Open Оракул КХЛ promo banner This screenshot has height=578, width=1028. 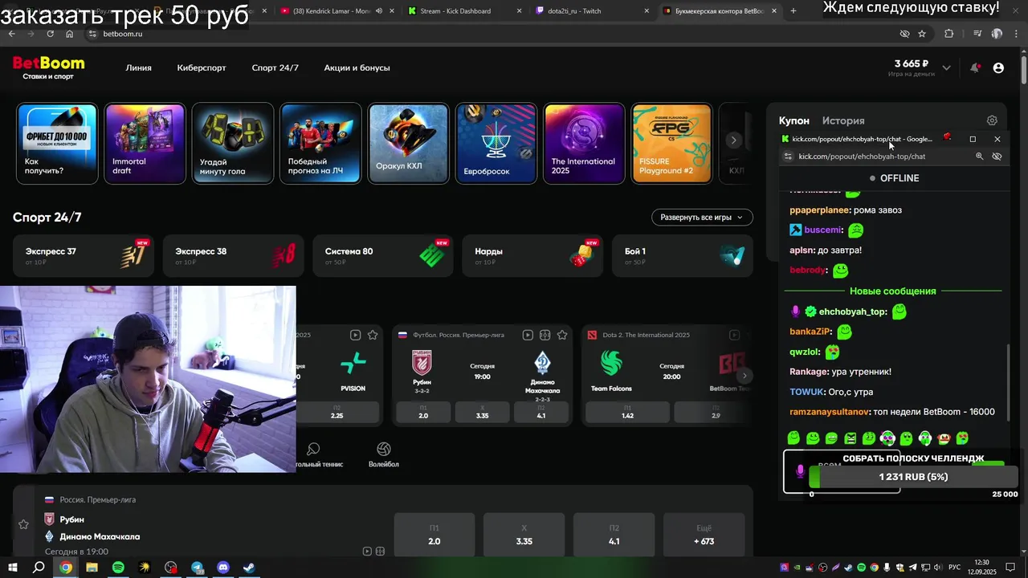pyautogui.click(x=408, y=144)
